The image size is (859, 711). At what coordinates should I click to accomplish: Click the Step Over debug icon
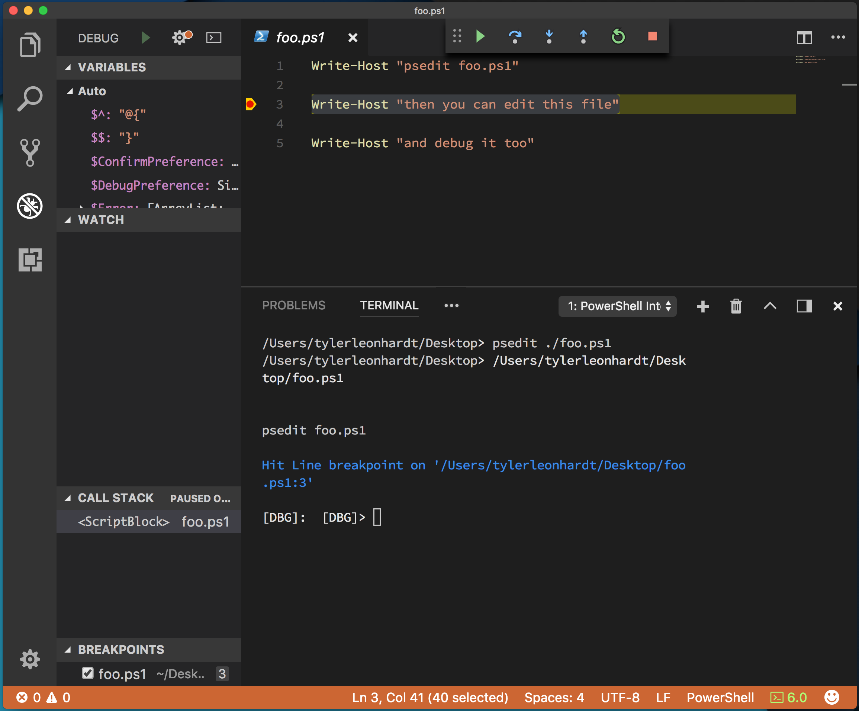(x=514, y=36)
